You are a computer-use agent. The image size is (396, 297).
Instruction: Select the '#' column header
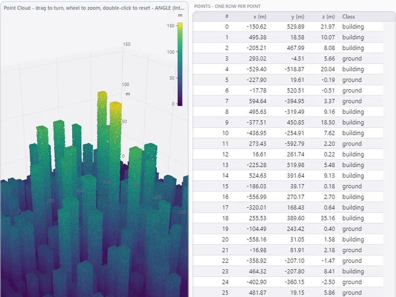(227, 17)
